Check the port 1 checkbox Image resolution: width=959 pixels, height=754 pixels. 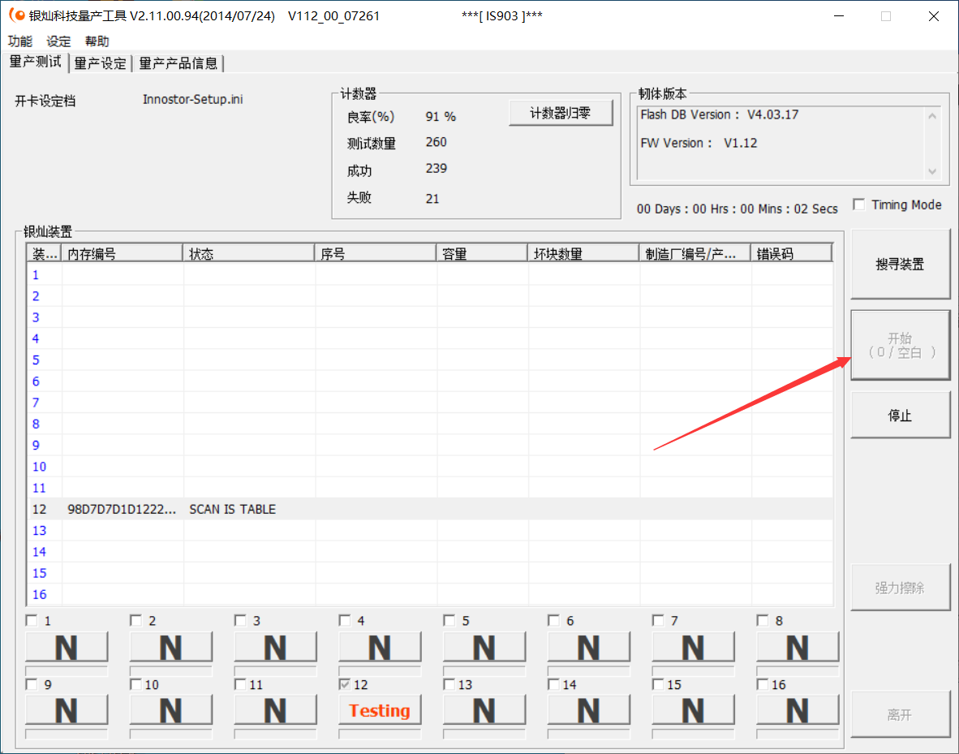(32, 621)
